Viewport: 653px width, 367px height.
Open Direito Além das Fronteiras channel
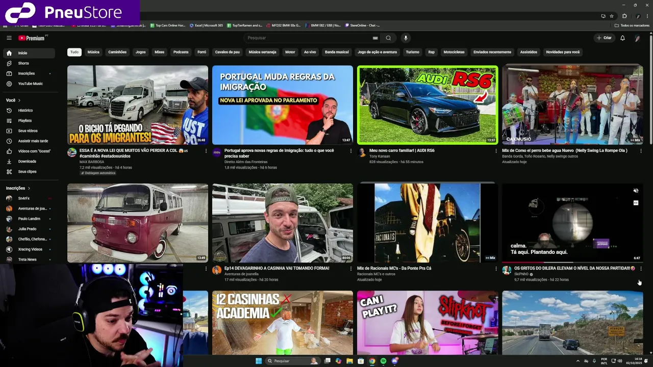pyautogui.click(x=246, y=162)
